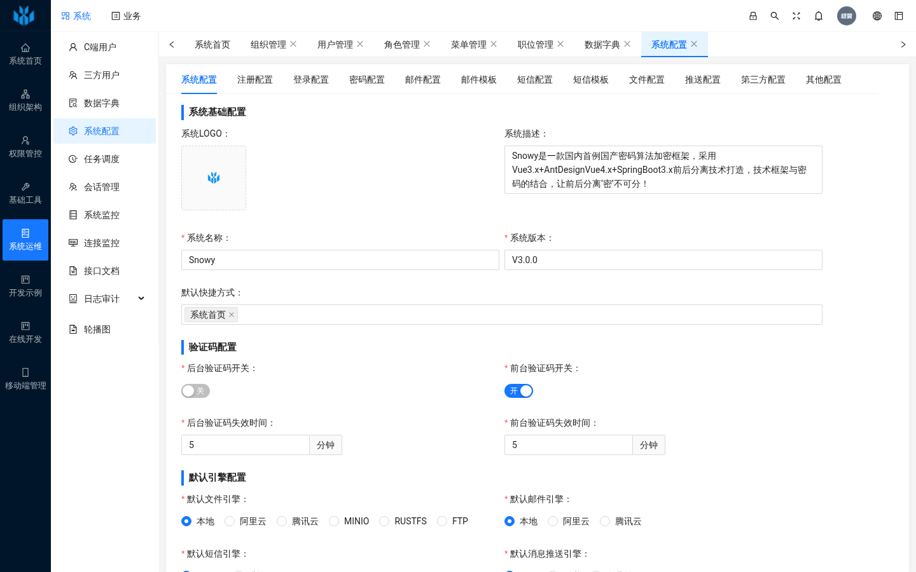Open 权限管控 sidebar module
The image size is (916, 572).
click(x=25, y=147)
